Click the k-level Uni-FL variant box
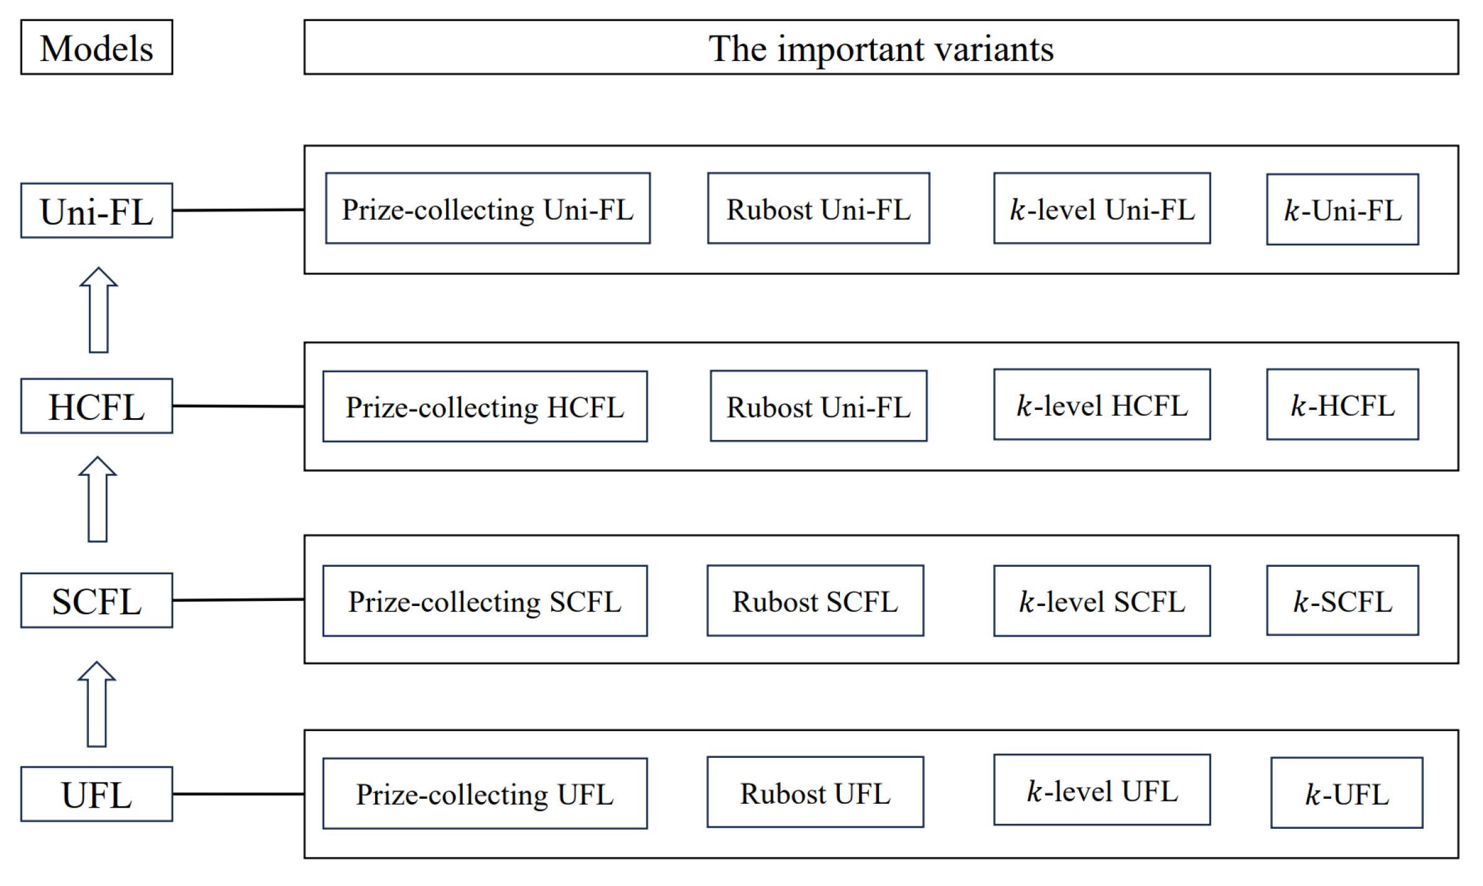 tap(1101, 208)
